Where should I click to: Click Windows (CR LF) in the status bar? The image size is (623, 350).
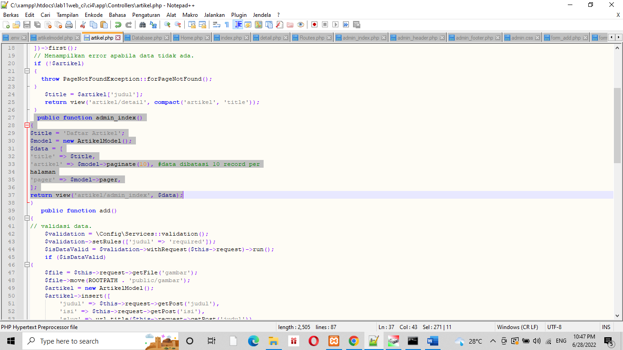(518, 327)
